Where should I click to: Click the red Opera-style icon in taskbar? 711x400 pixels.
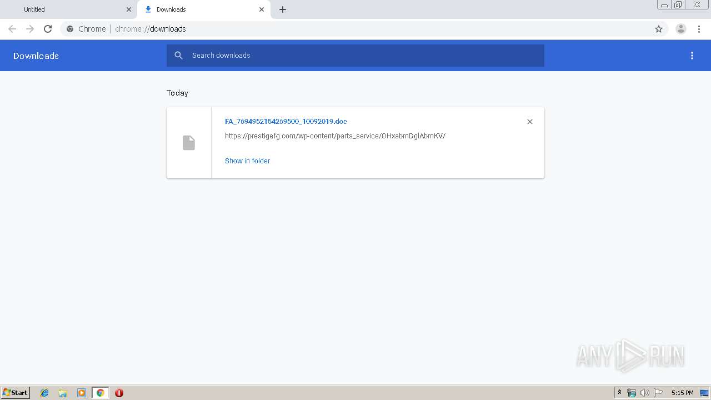119,393
